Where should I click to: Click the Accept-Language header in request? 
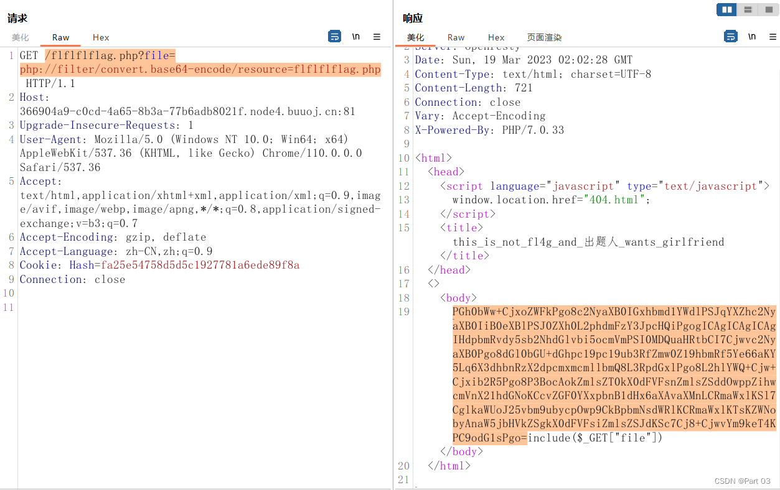coord(116,251)
